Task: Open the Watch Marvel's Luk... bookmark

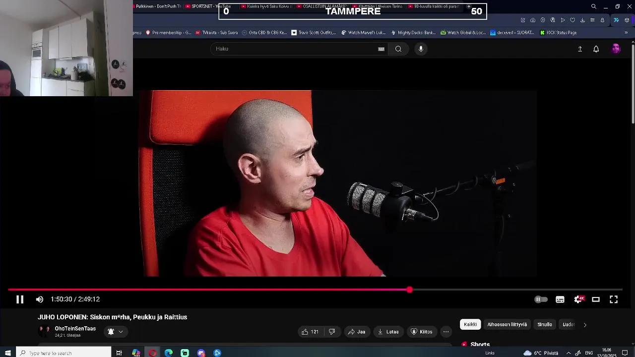Action: pos(363,33)
